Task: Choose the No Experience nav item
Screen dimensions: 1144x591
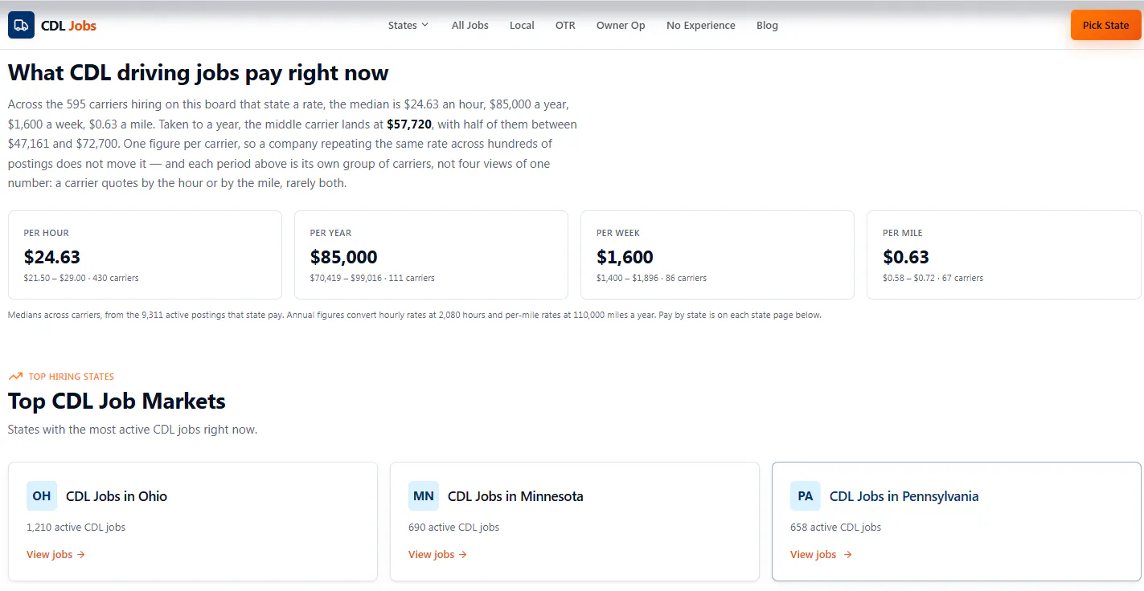Action: pyautogui.click(x=701, y=25)
